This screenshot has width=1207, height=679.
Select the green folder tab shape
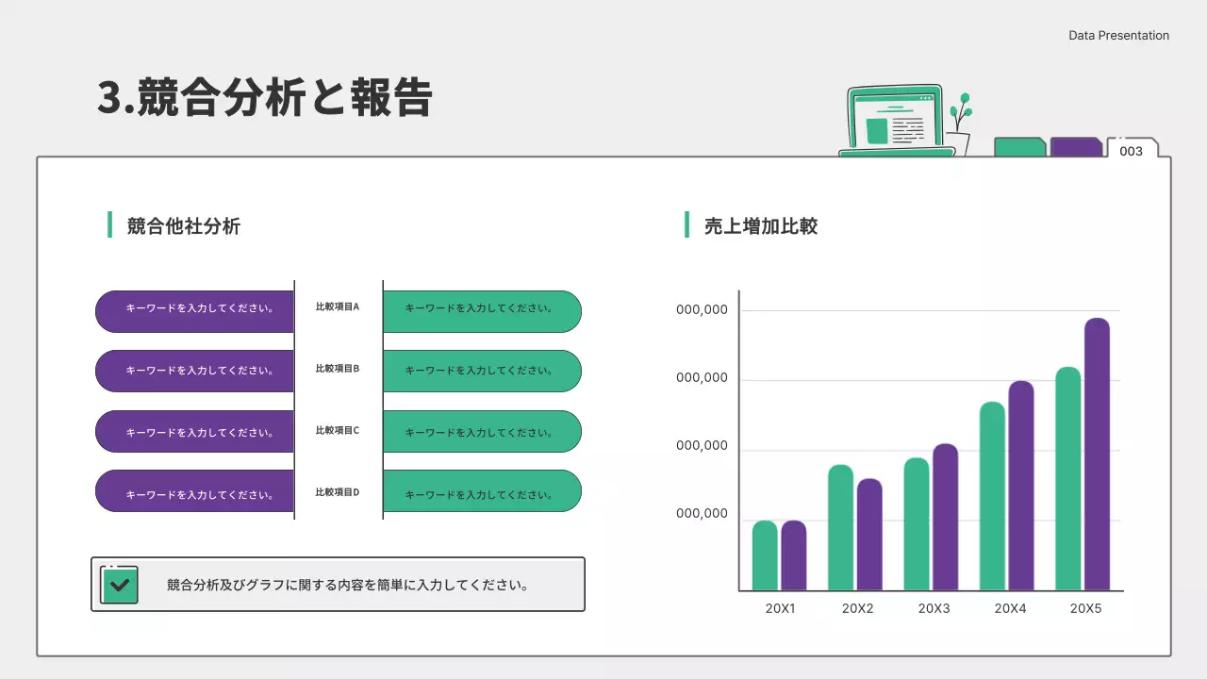(1019, 147)
